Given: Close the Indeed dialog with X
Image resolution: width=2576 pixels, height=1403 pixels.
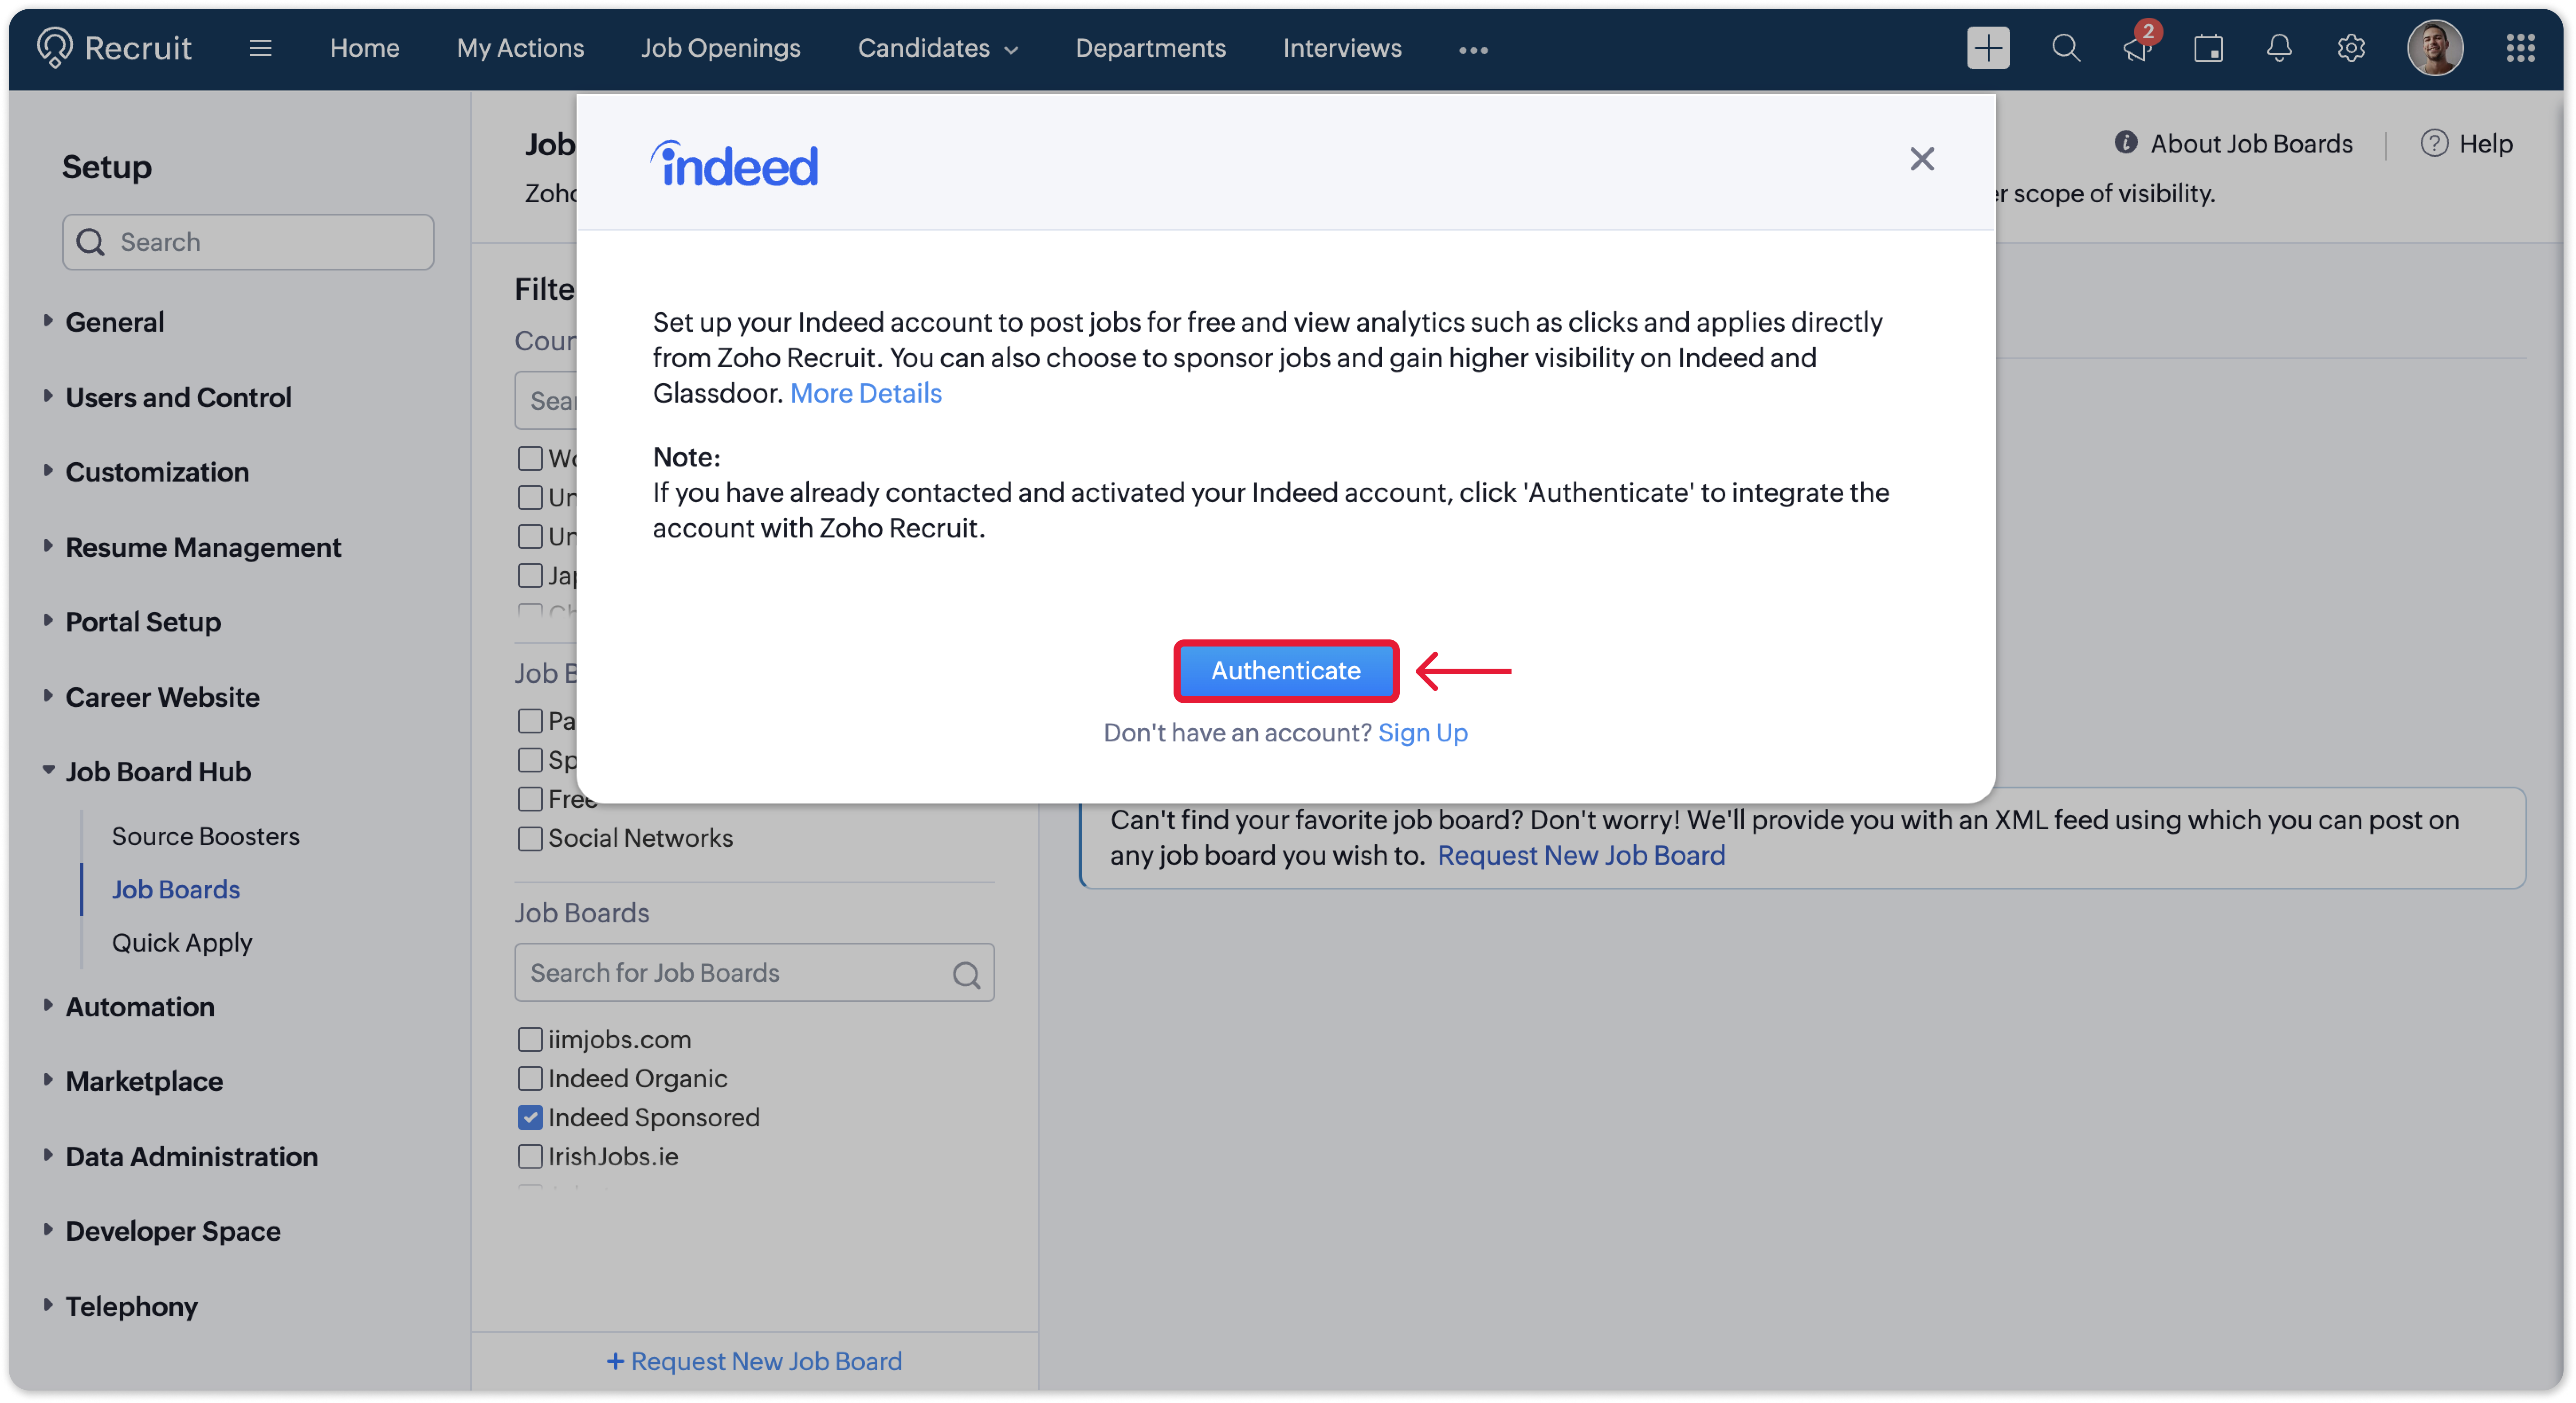Looking at the screenshot, I should coord(1921,159).
